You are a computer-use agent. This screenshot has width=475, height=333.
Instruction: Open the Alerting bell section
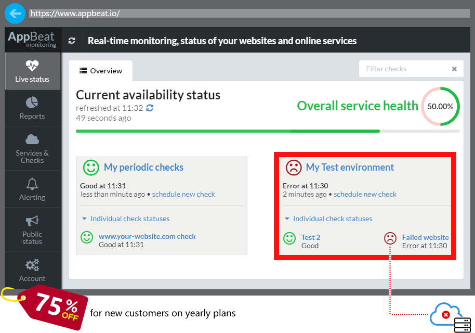(x=32, y=189)
